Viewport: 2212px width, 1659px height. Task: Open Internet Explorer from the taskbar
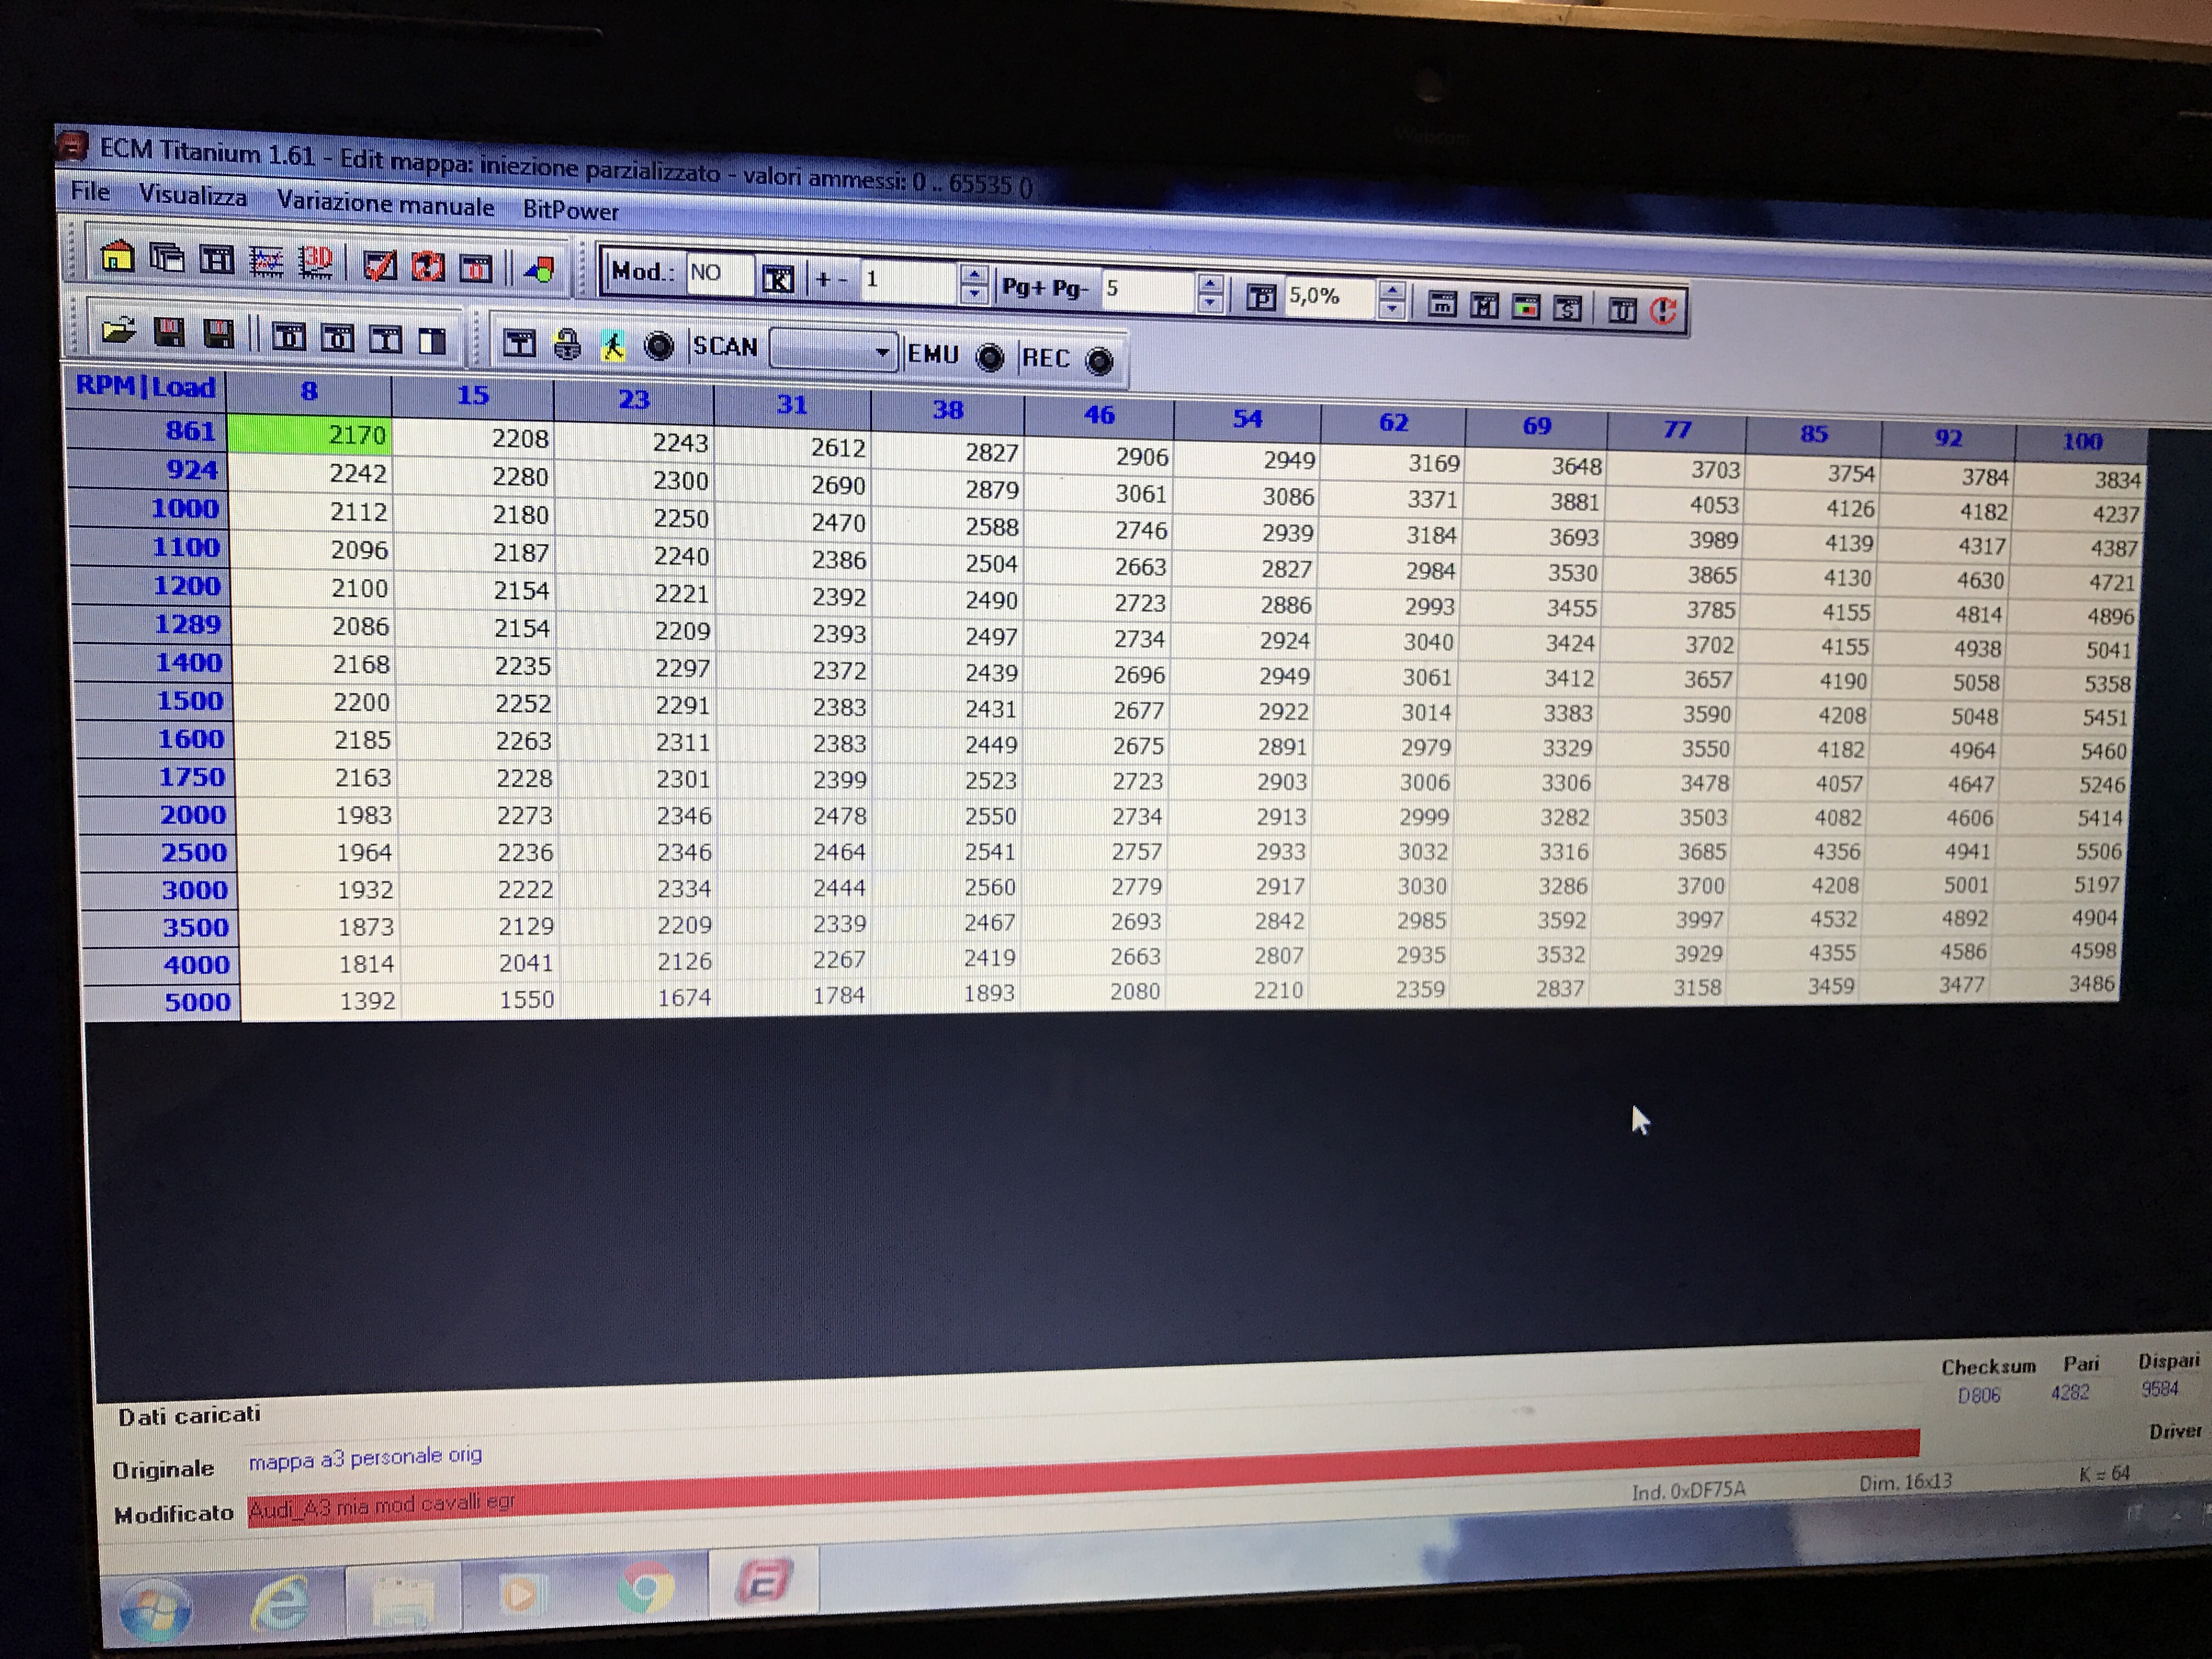click(281, 1603)
